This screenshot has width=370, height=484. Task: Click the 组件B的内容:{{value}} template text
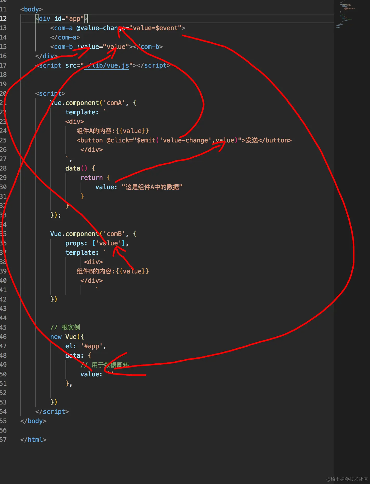click(x=113, y=271)
